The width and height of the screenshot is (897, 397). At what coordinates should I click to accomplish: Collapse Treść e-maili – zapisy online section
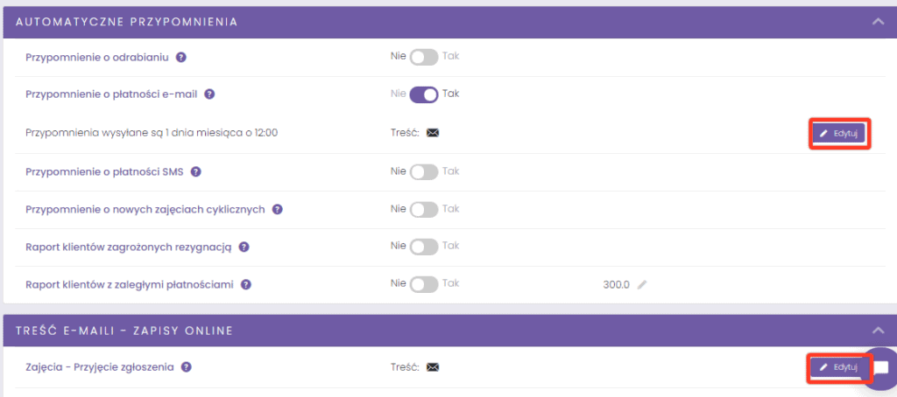click(x=878, y=330)
